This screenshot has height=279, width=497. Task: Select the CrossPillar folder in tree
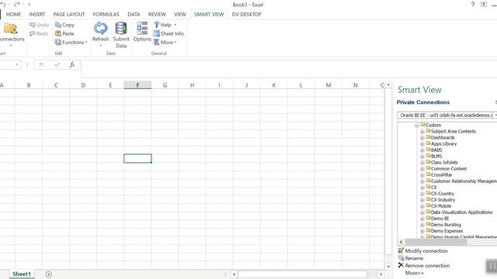(441, 175)
